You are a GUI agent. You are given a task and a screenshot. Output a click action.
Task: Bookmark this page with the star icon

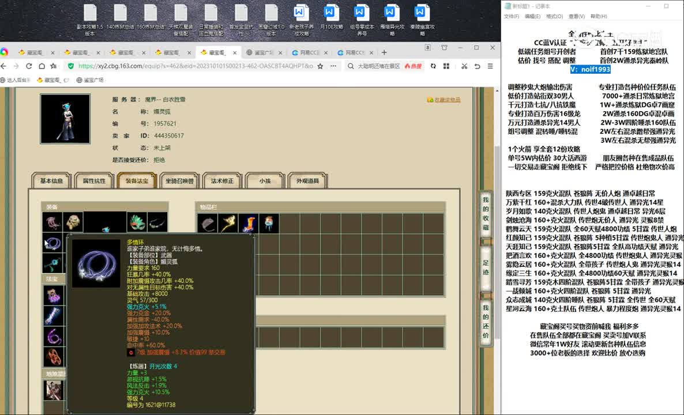pyautogui.click(x=320, y=66)
